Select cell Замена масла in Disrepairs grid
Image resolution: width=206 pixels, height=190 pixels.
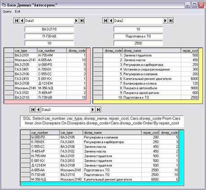coord(152,60)
